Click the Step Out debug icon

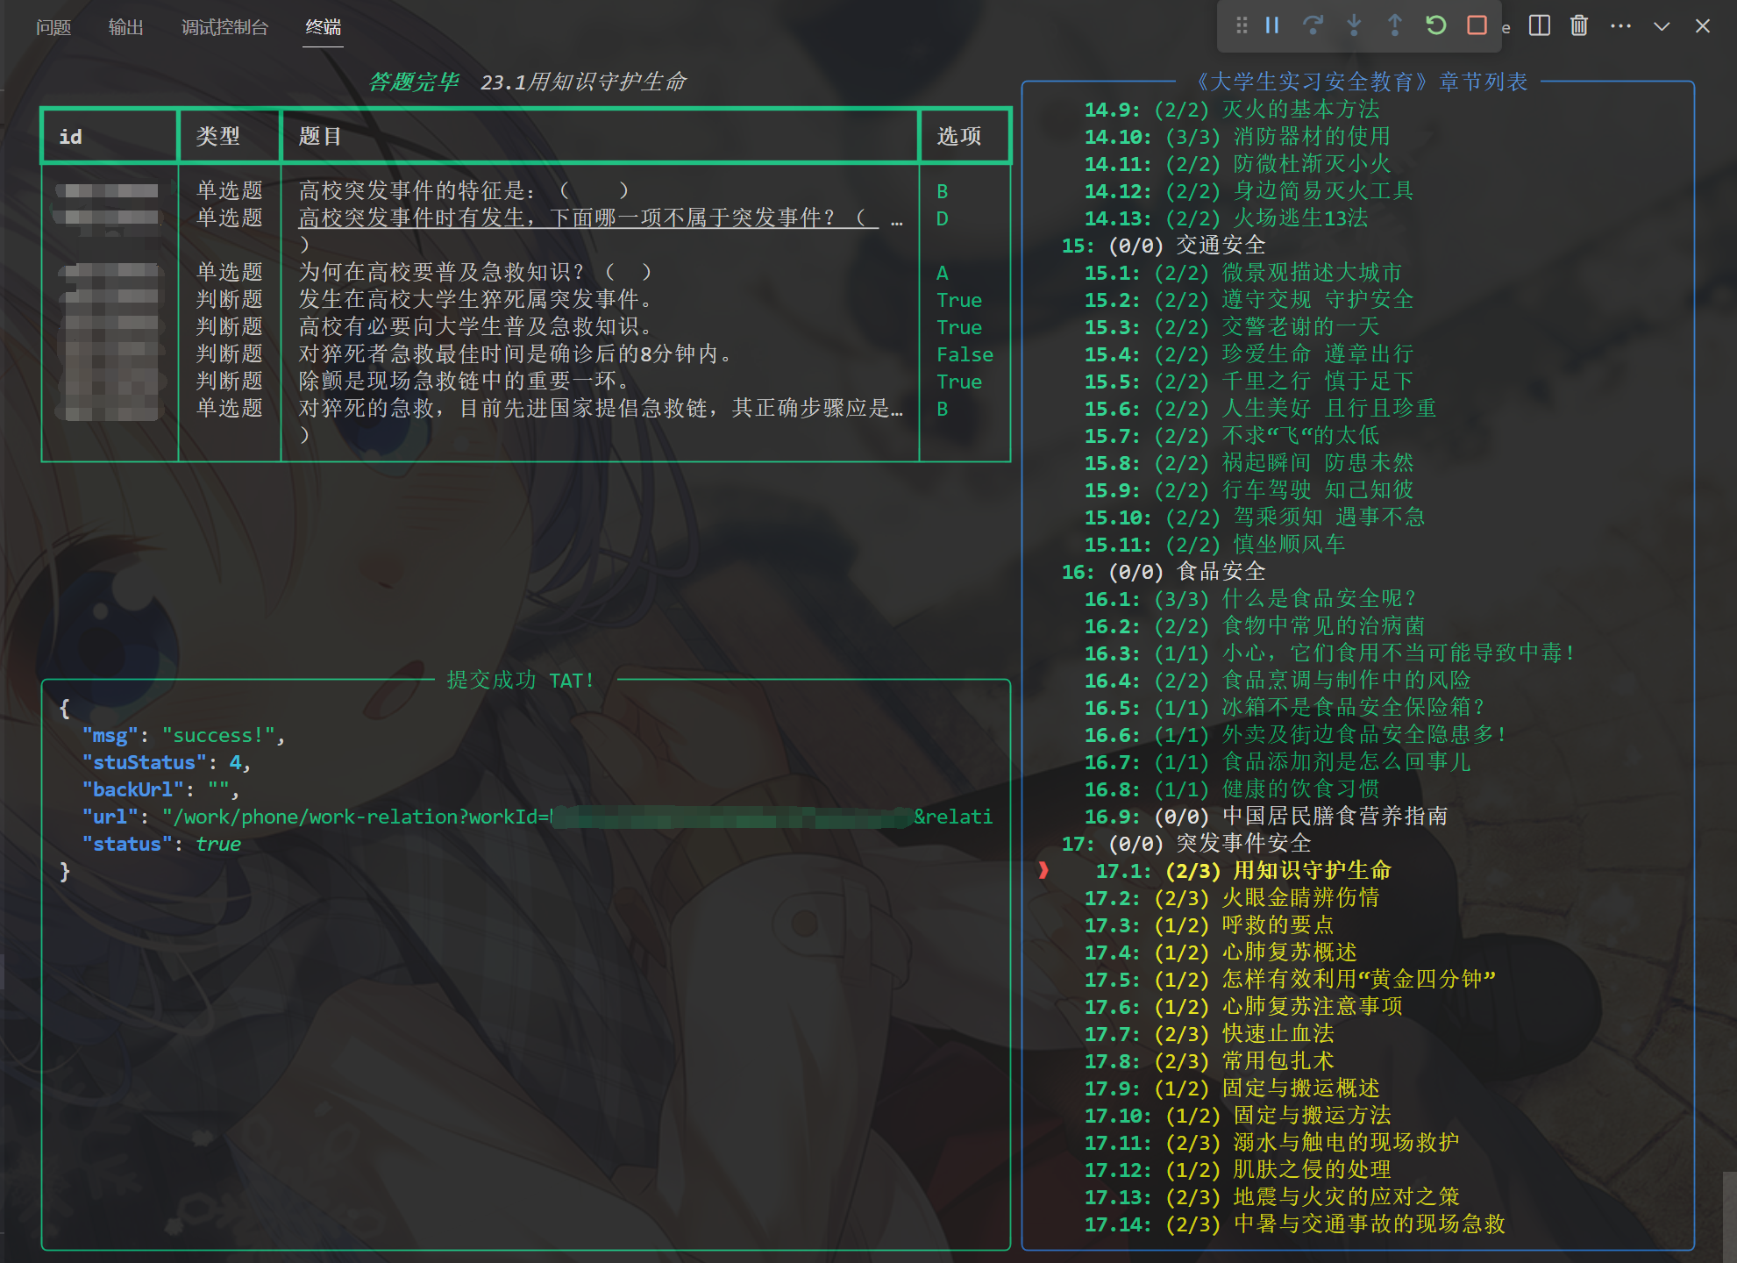pyautogui.click(x=1394, y=25)
